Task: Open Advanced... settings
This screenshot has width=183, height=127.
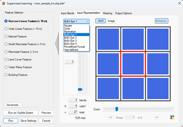Action: point(13,105)
